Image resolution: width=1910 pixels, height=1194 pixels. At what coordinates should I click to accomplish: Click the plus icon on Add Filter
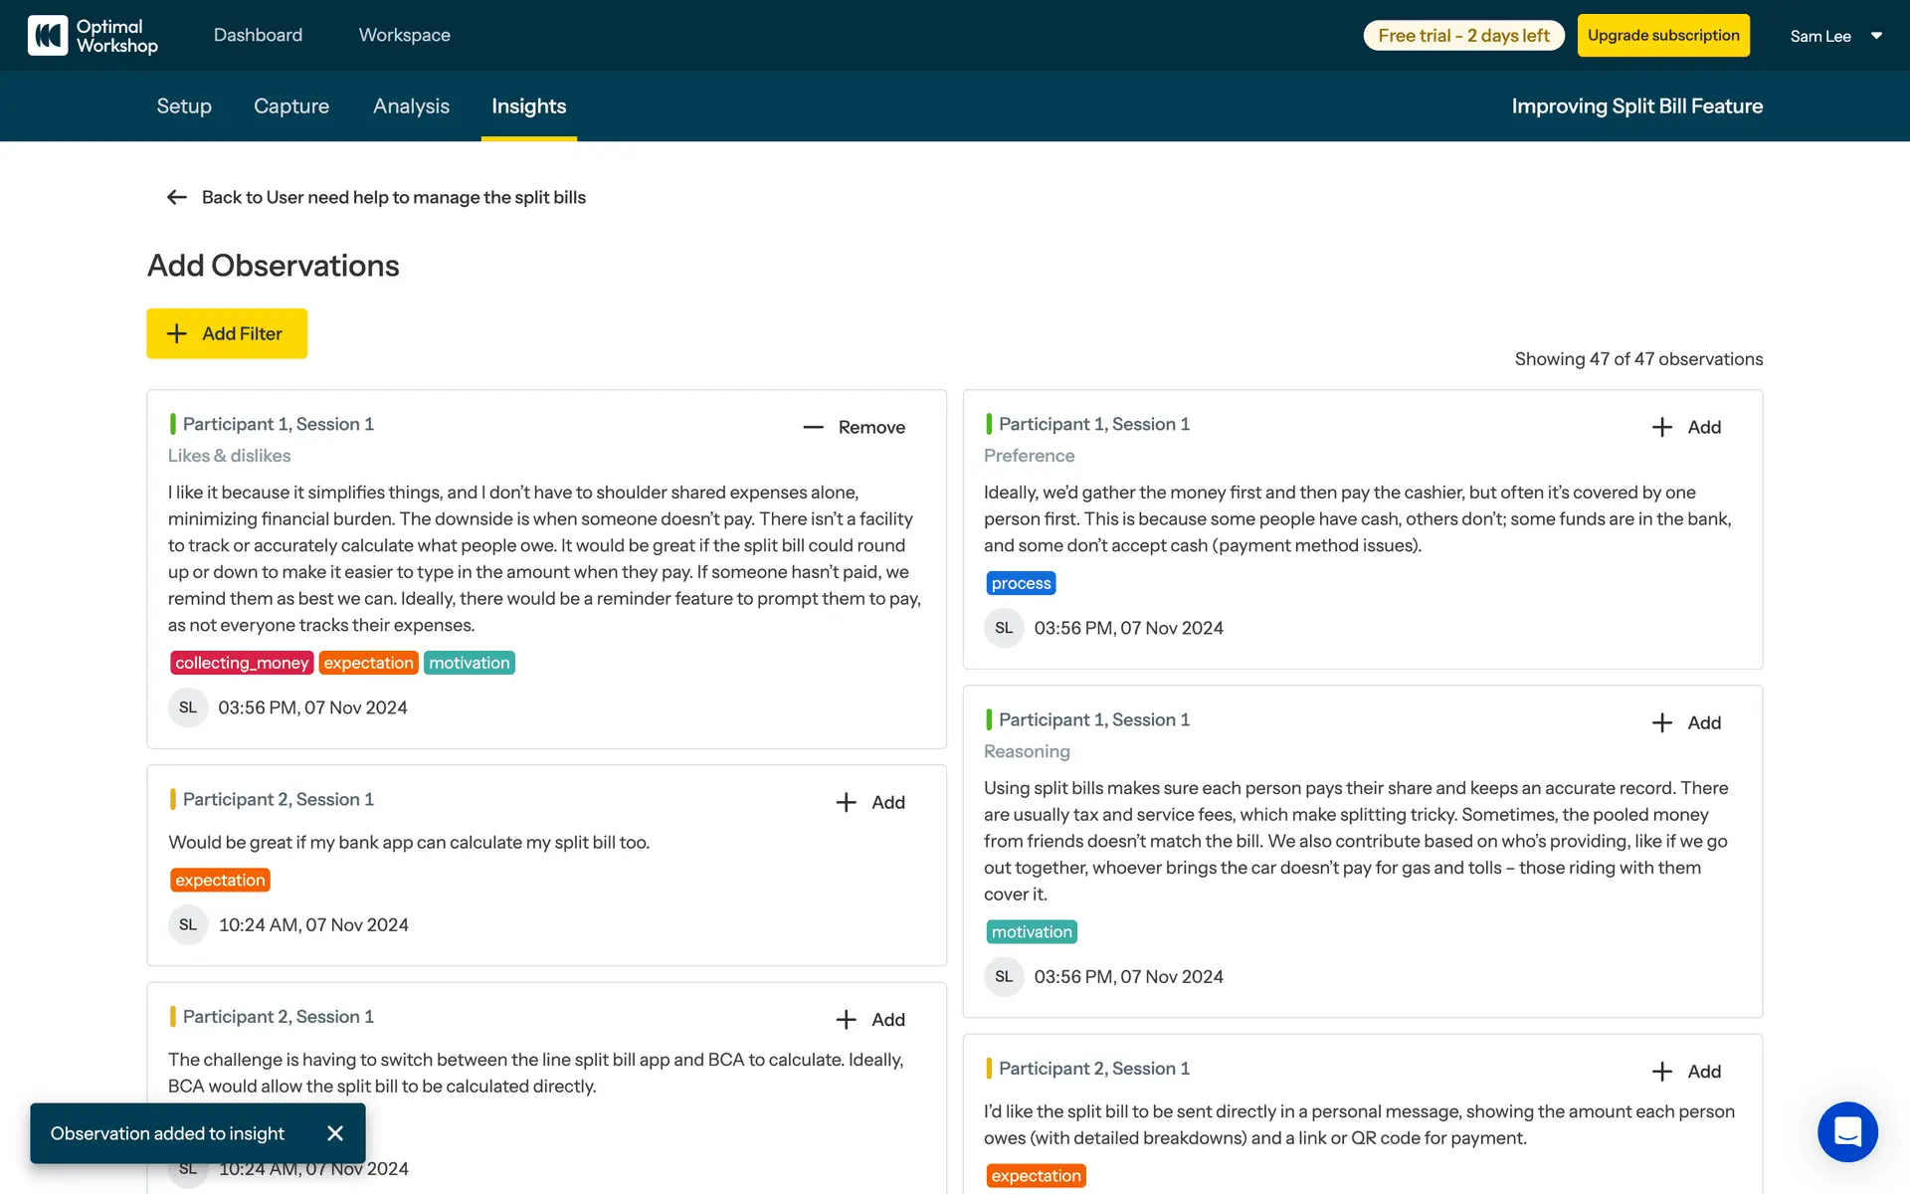pyautogui.click(x=177, y=334)
